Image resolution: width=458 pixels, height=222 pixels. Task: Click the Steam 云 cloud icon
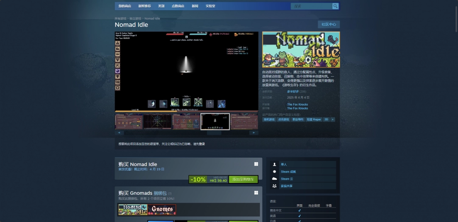click(x=275, y=179)
